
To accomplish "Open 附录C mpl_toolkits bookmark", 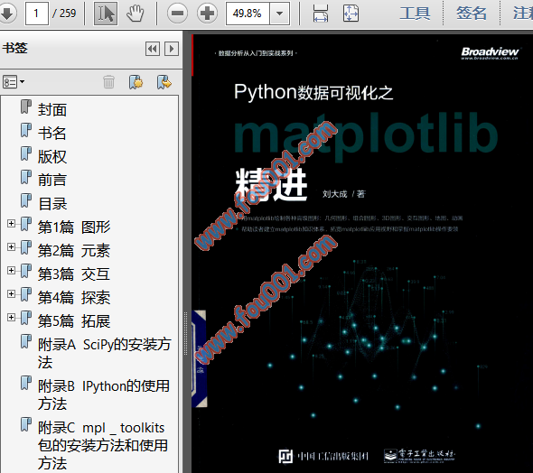I will (x=103, y=445).
